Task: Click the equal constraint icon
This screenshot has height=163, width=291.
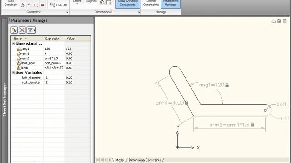Action: pyautogui.click(x=42, y=5)
